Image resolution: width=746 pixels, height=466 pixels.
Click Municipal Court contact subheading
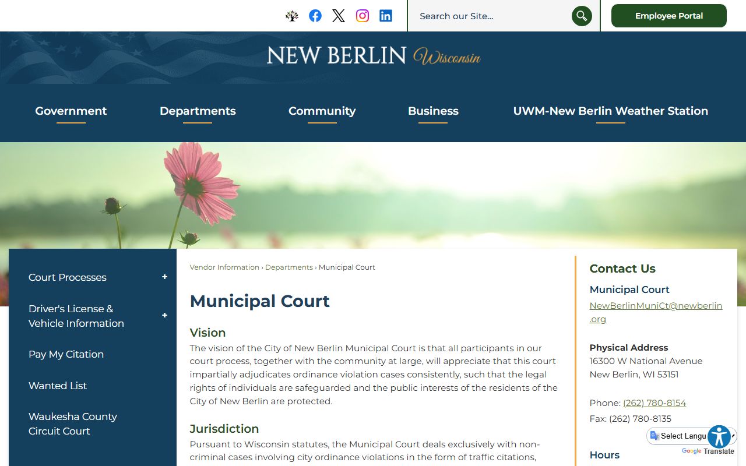click(x=629, y=290)
